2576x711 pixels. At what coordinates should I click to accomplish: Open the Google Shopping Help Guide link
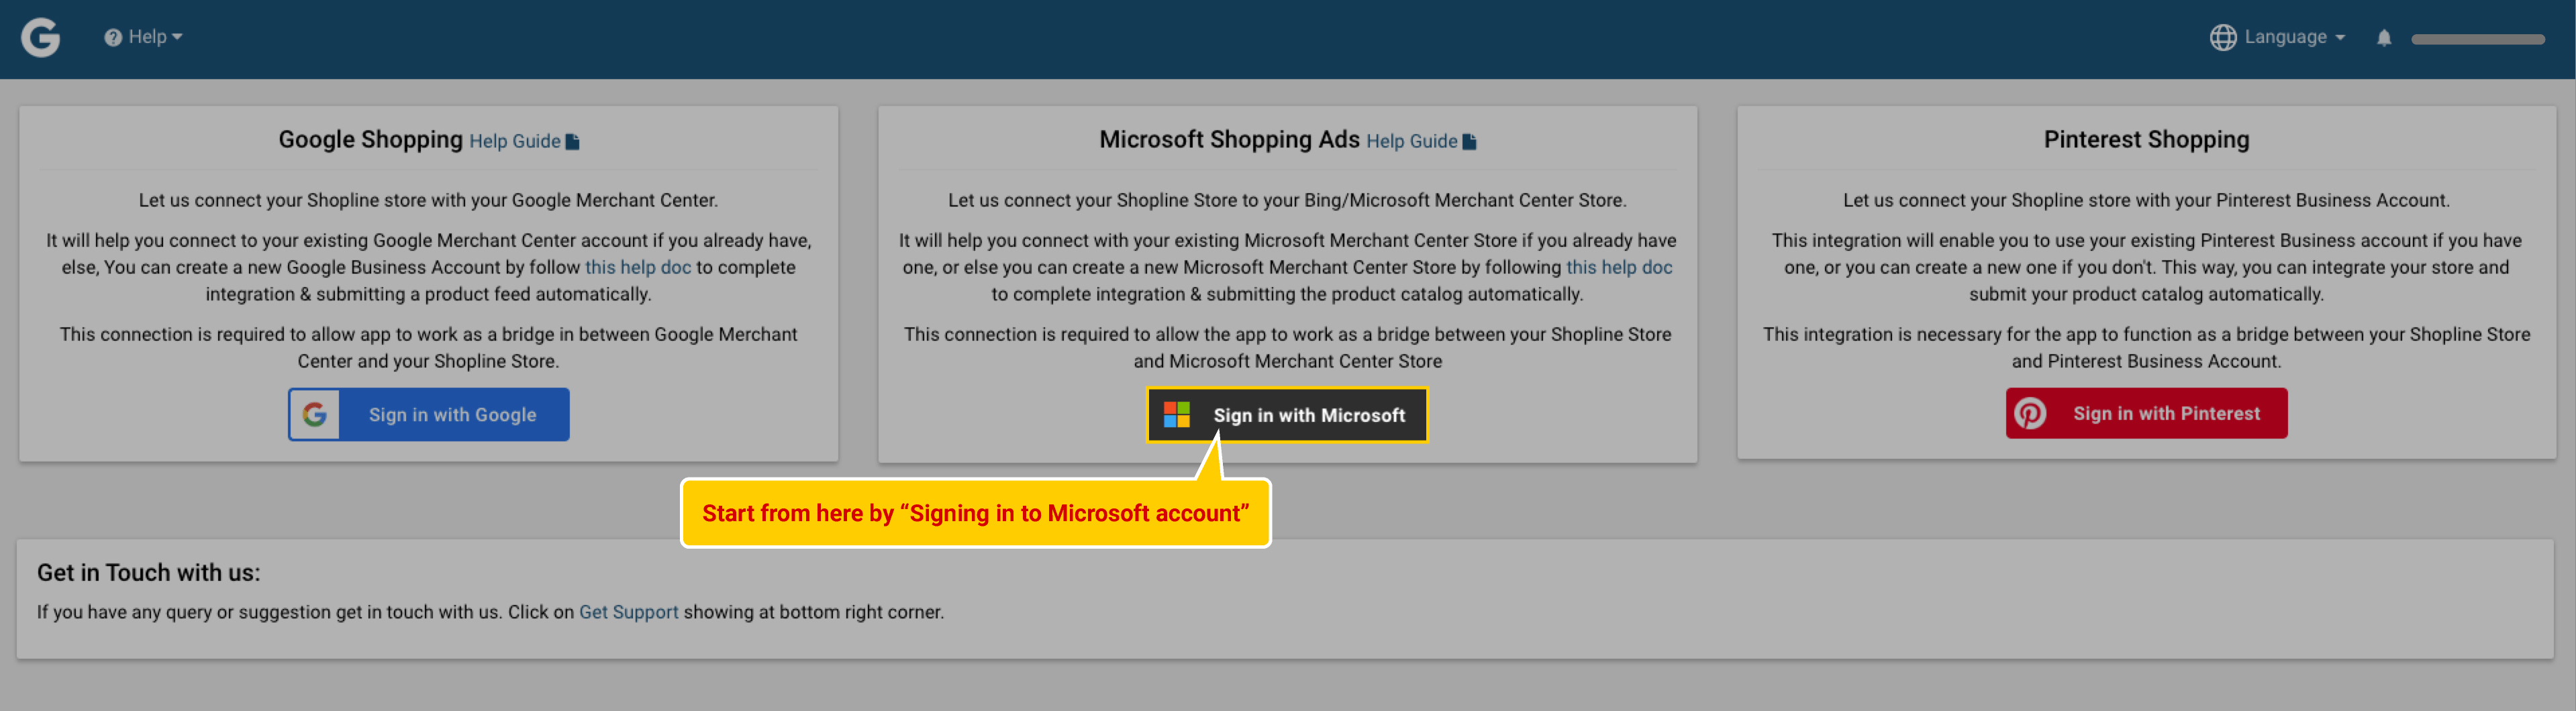(x=515, y=141)
